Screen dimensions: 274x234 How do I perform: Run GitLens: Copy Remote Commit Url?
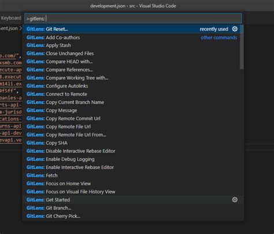(131, 118)
